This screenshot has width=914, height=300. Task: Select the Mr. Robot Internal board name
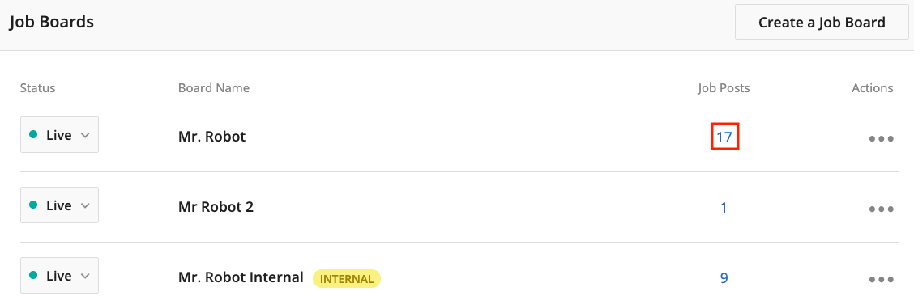241,277
